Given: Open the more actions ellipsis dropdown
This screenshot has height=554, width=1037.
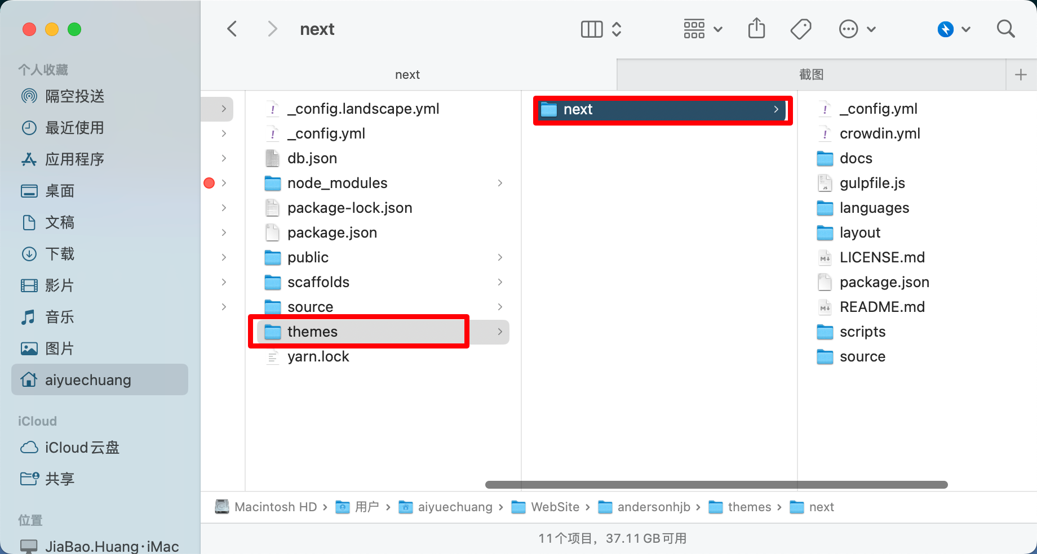Looking at the screenshot, I should (857, 29).
